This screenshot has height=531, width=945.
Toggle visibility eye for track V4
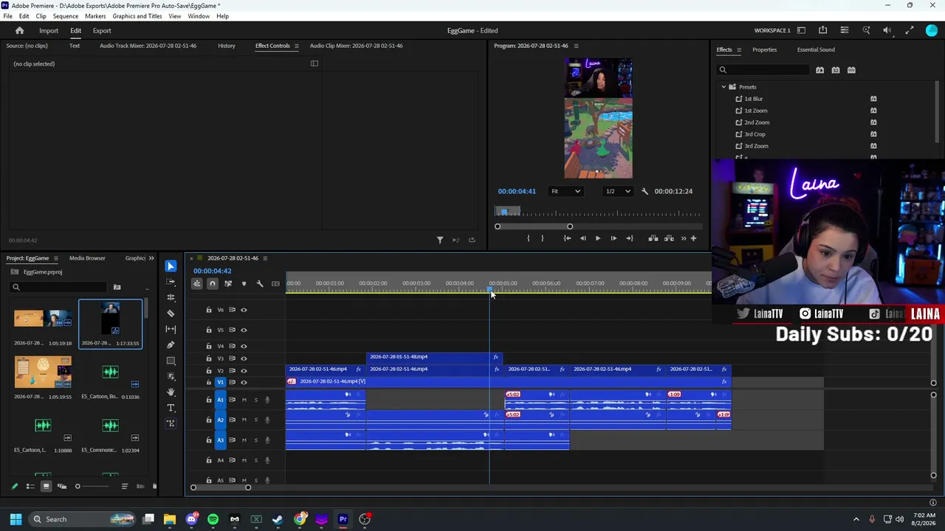(x=244, y=346)
